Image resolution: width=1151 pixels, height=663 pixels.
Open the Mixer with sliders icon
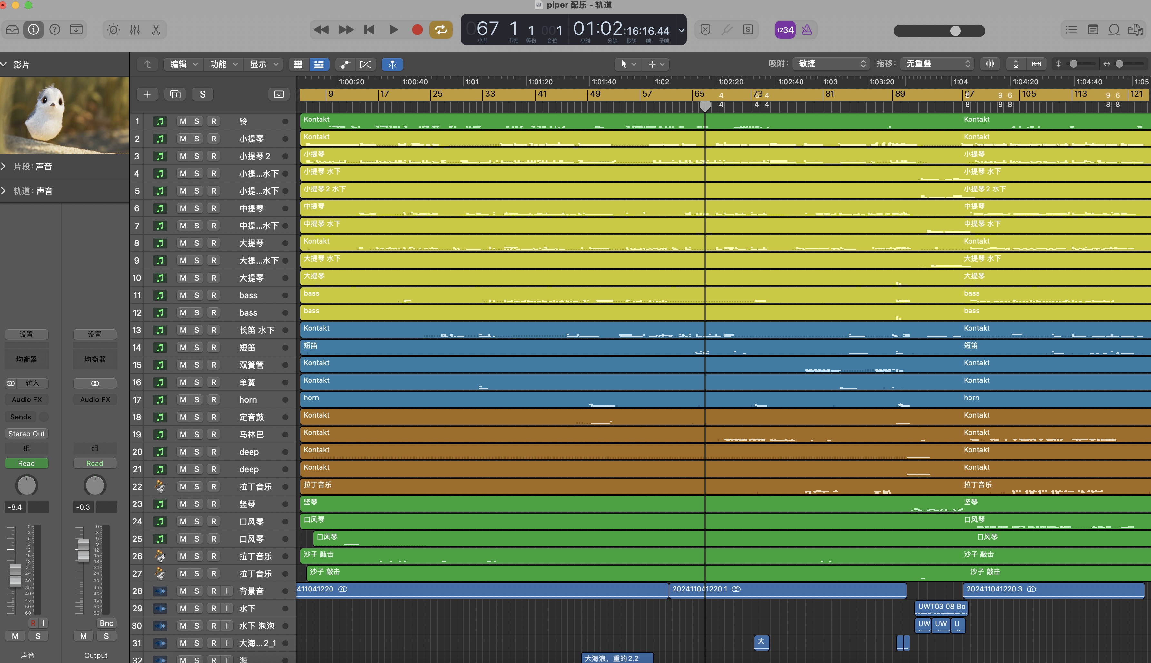tap(135, 30)
